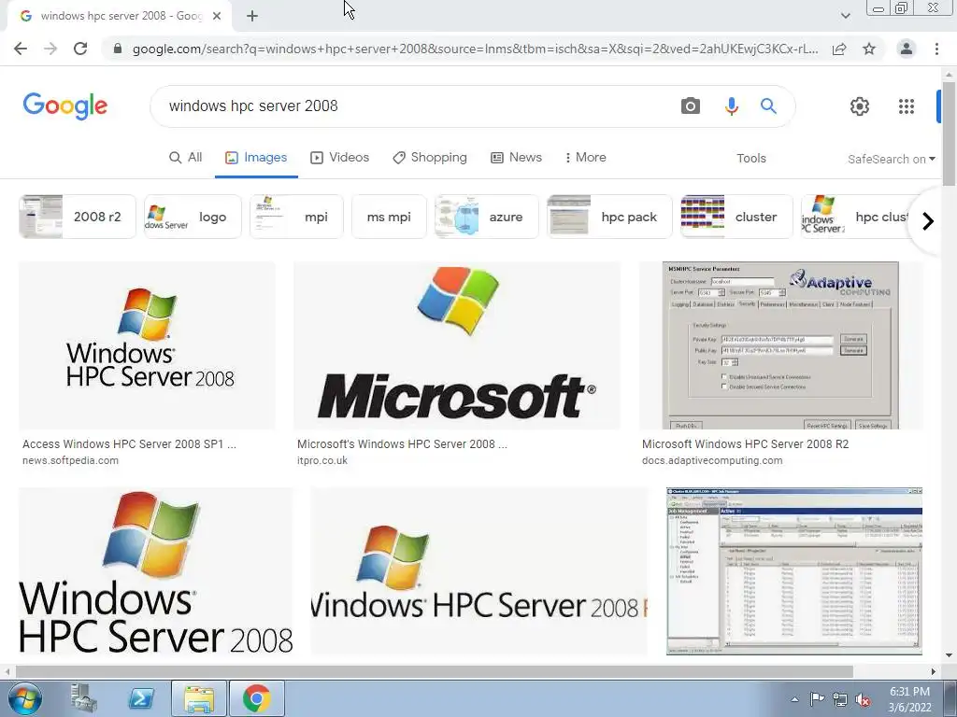The height and width of the screenshot is (717, 957).
Task: Share this page via share icon
Action: coord(839,49)
